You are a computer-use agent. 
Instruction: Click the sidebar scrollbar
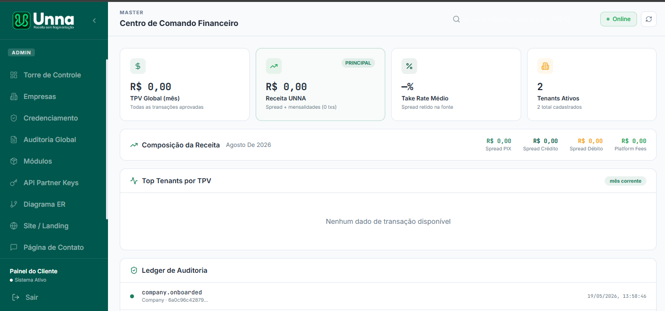click(106, 139)
